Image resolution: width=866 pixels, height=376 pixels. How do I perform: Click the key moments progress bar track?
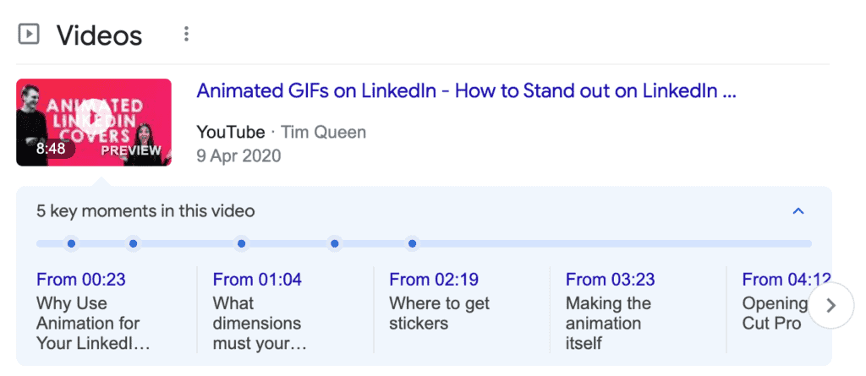[609, 244]
